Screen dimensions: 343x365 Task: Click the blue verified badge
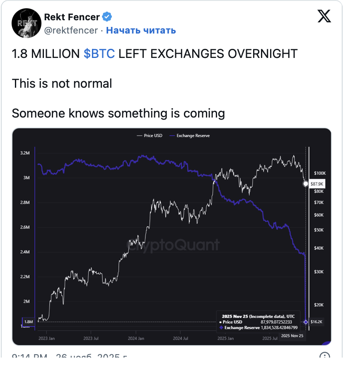coord(107,17)
